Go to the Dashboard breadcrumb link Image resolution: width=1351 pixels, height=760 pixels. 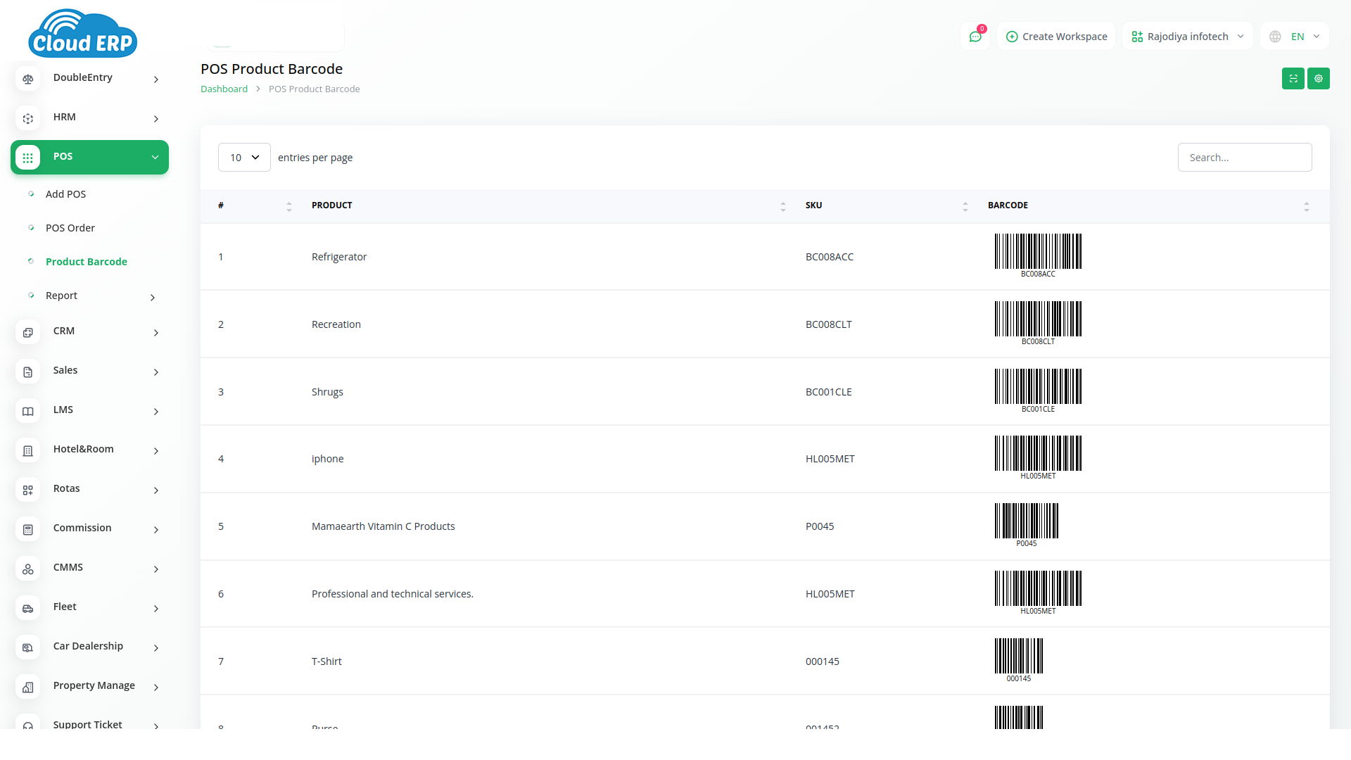tap(224, 89)
